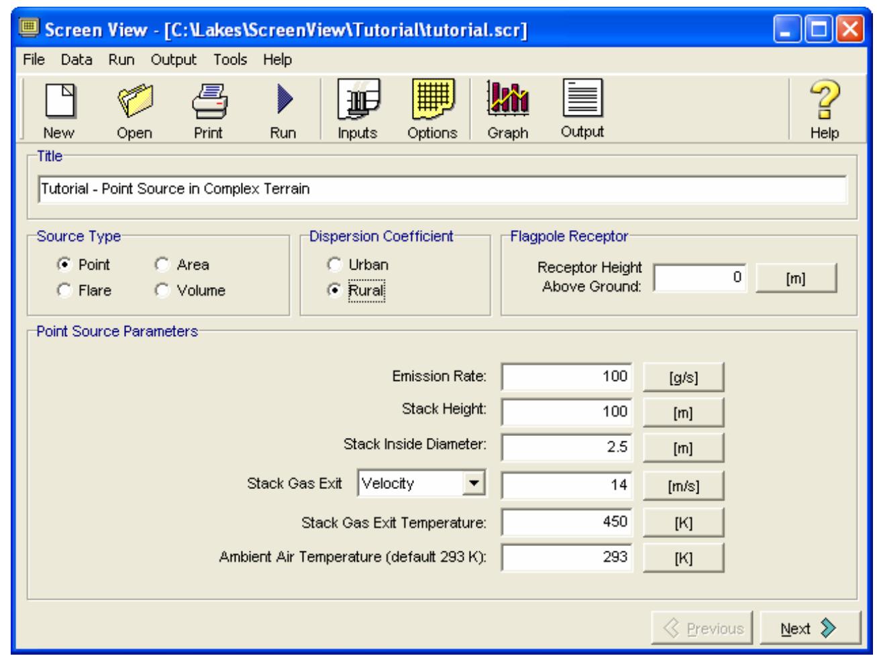Open the Tools menu
877x656 pixels.
pos(230,60)
